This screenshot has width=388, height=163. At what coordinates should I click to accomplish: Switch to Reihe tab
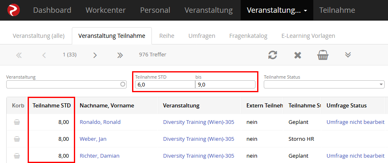pos(167,36)
